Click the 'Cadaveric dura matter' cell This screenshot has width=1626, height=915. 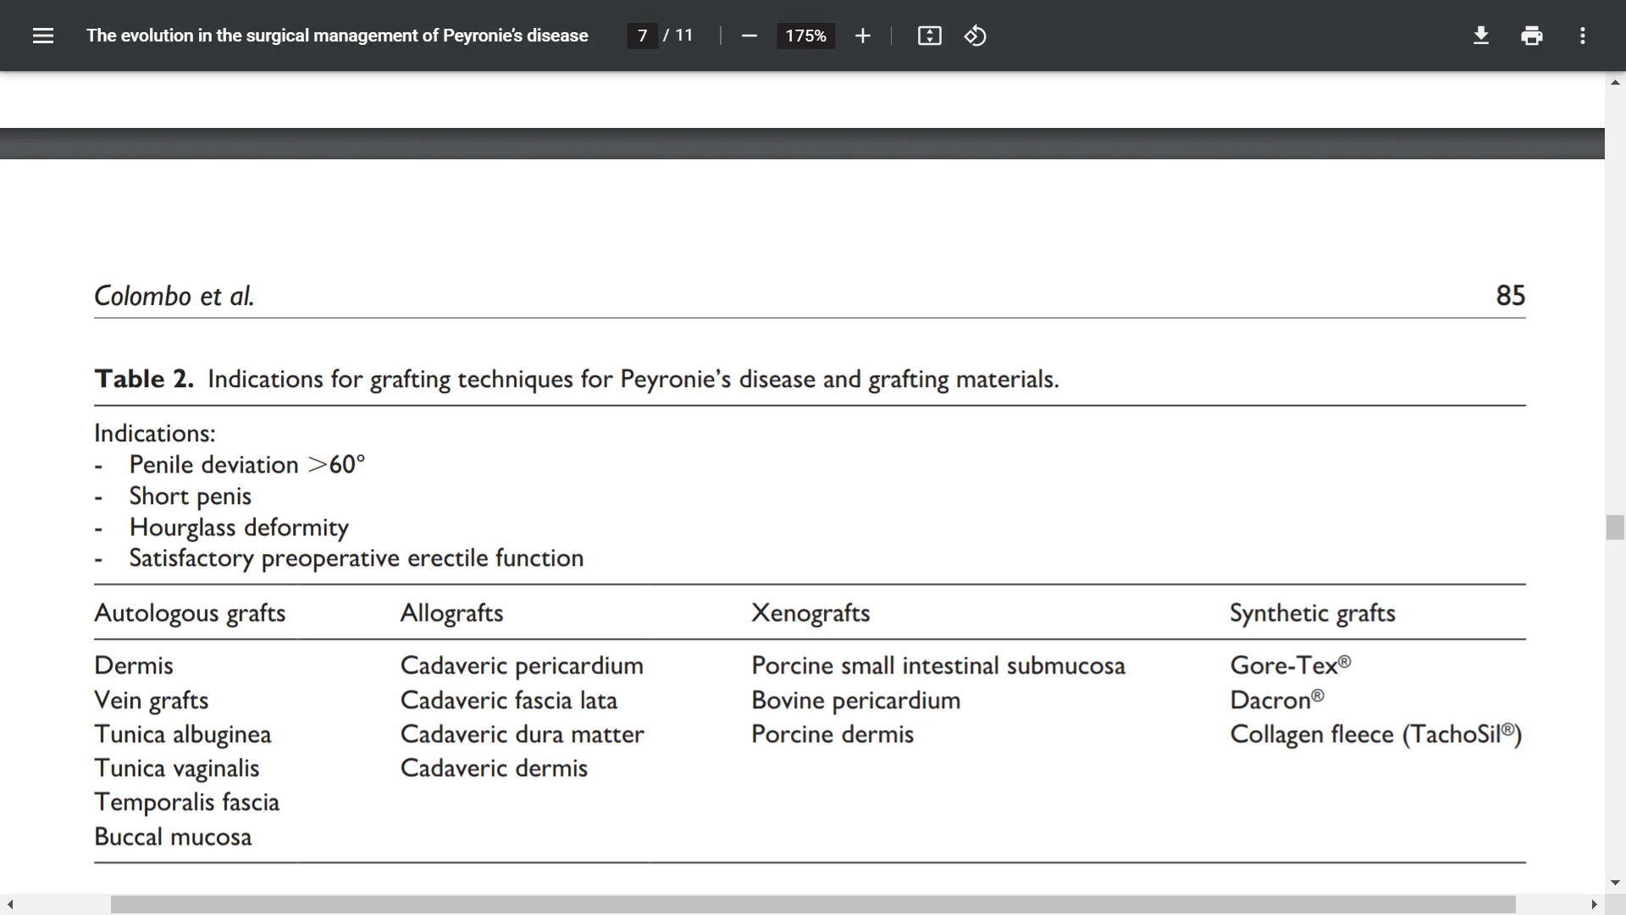522,734
